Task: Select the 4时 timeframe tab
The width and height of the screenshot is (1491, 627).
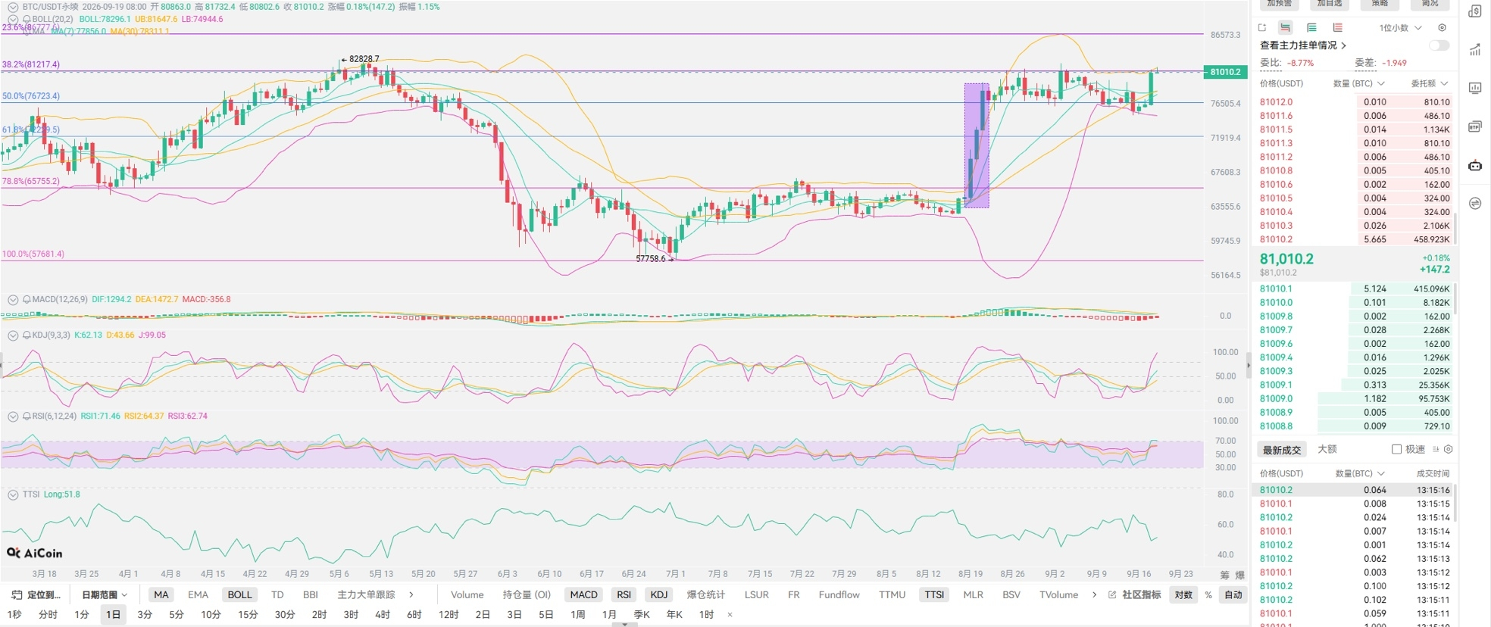Action: pos(383,614)
